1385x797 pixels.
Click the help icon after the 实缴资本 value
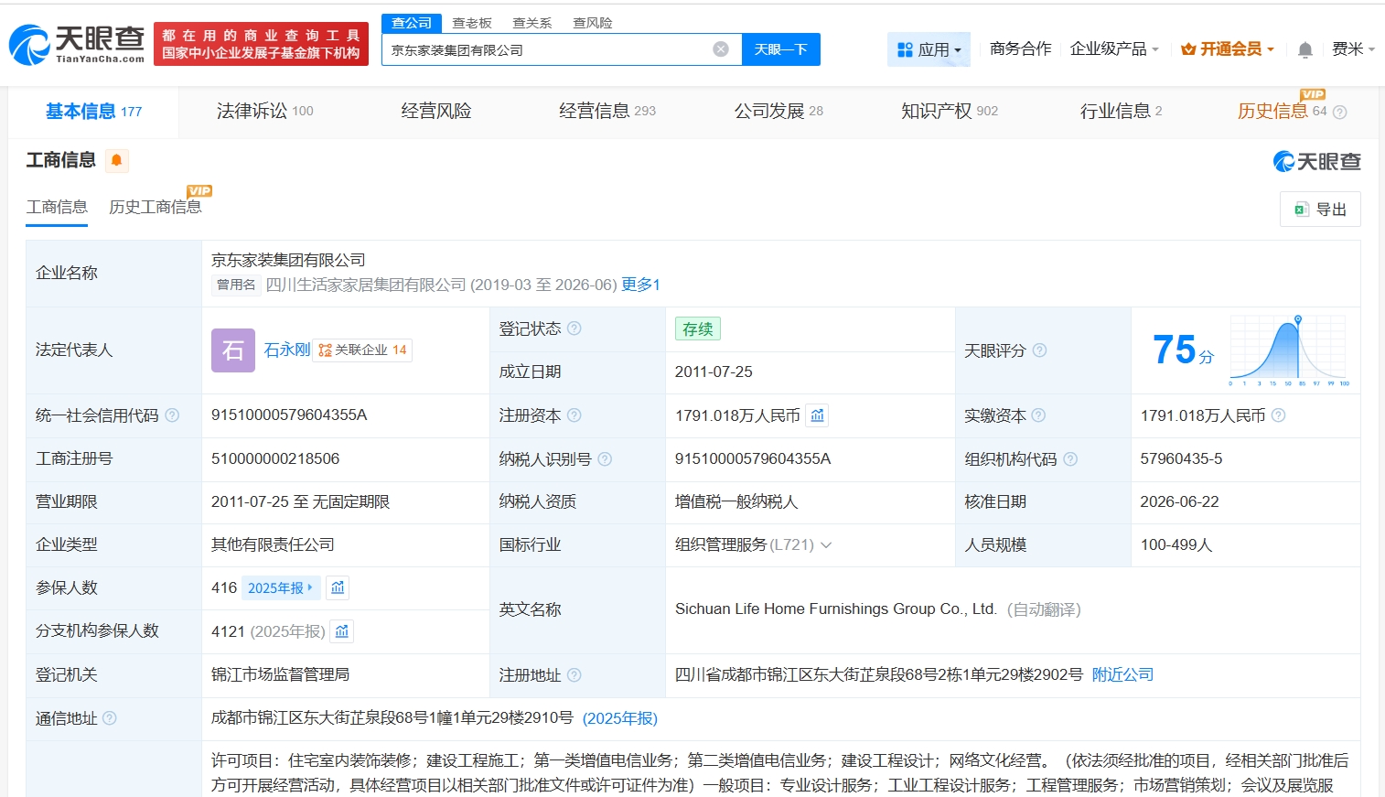point(1279,415)
